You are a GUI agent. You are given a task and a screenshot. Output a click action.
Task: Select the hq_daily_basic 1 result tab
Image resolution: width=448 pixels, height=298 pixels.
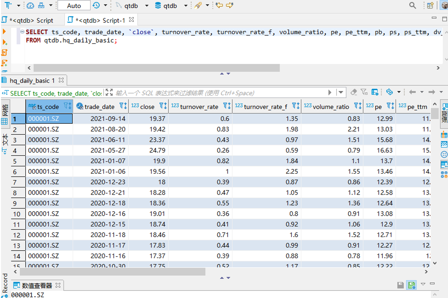tap(32, 80)
